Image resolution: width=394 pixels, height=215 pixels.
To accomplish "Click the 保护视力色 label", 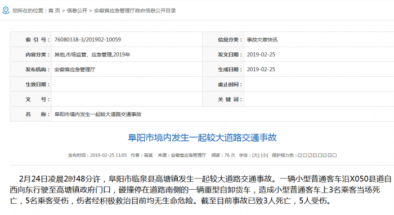I will click(284, 155).
